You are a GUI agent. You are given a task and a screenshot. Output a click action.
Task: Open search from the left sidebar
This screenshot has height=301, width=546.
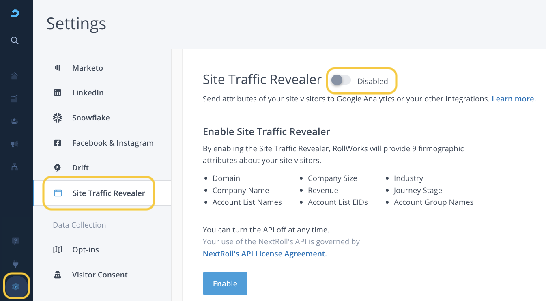[x=15, y=41]
